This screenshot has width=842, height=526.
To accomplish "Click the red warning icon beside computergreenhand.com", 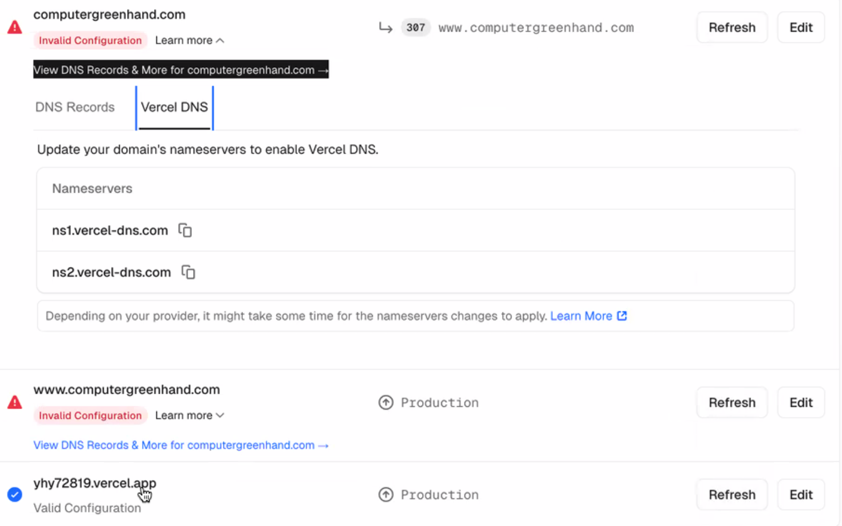I will (15, 27).
